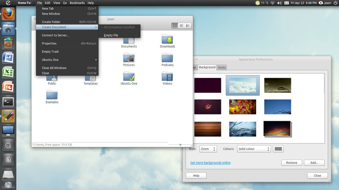Switch to compact view mode
Viewport: 339px width, 190px height.
pyautogui.click(x=188, y=26)
